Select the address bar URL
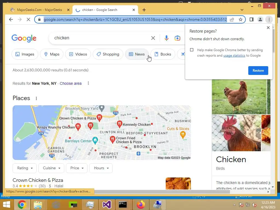The height and width of the screenshot is (210, 280). (x=135, y=19)
